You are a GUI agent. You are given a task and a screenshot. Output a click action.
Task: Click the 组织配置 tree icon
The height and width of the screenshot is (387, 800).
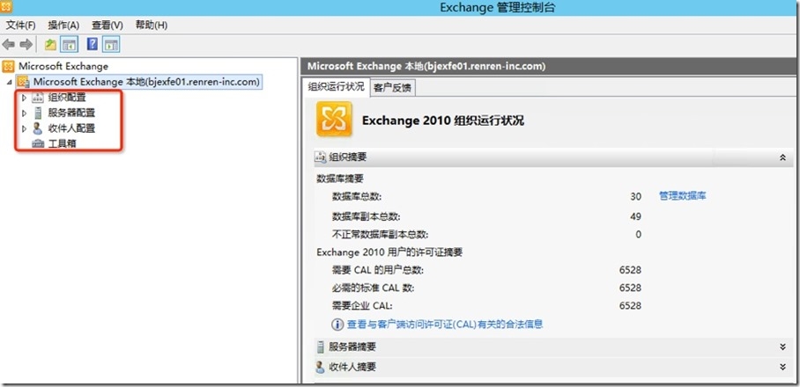[x=38, y=98]
